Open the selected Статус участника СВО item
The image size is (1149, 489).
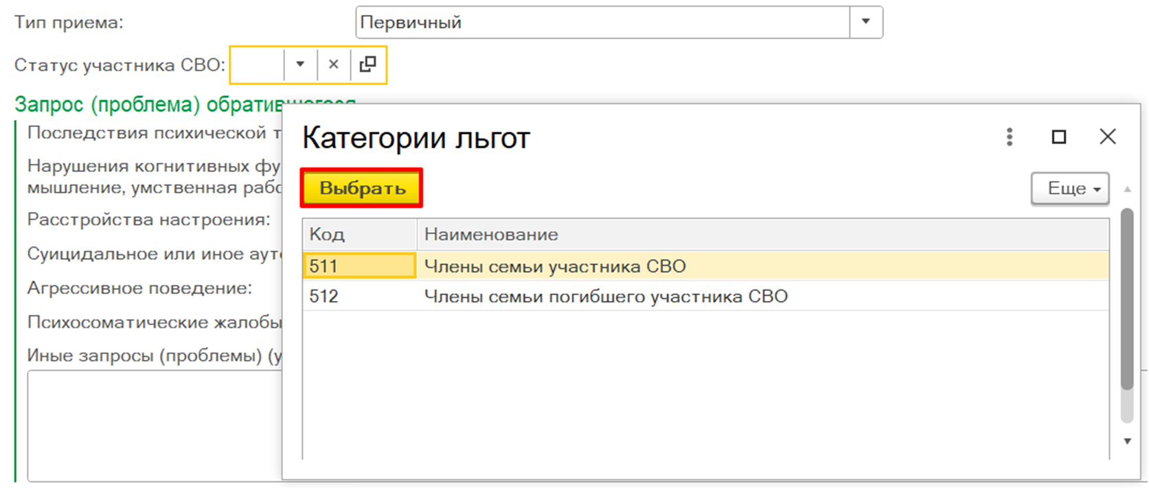click(368, 64)
